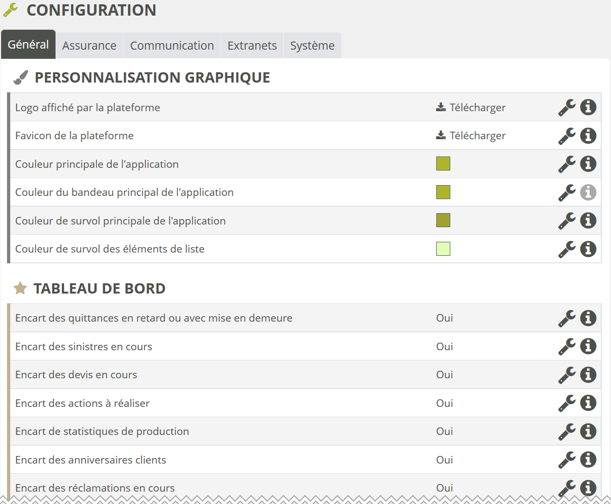Click wrench for Encart des anniversaires clients
Screen dimensions: 611x504
coord(566,460)
